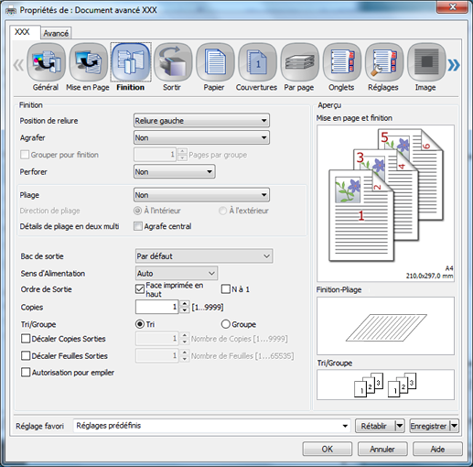Click the OK button
This screenshot has height=467, width=473.
click(328, 449)
